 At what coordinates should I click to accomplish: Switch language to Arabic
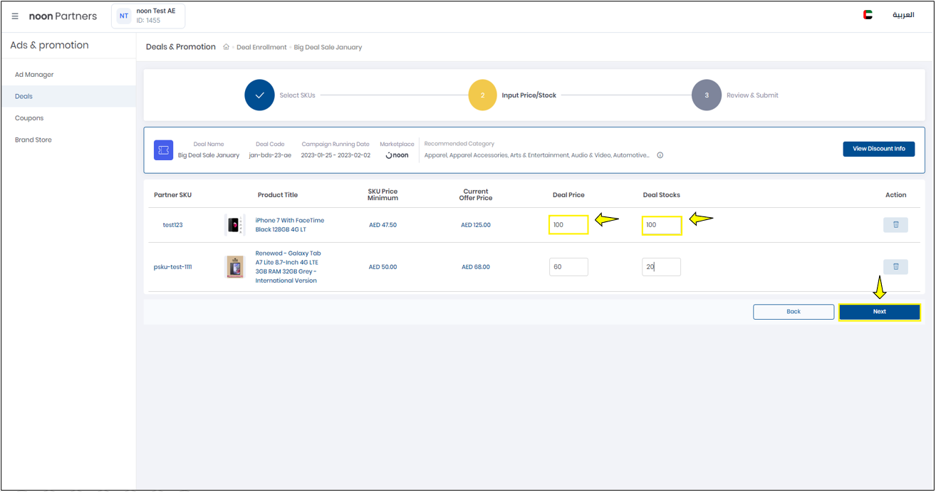pos(903,15)
